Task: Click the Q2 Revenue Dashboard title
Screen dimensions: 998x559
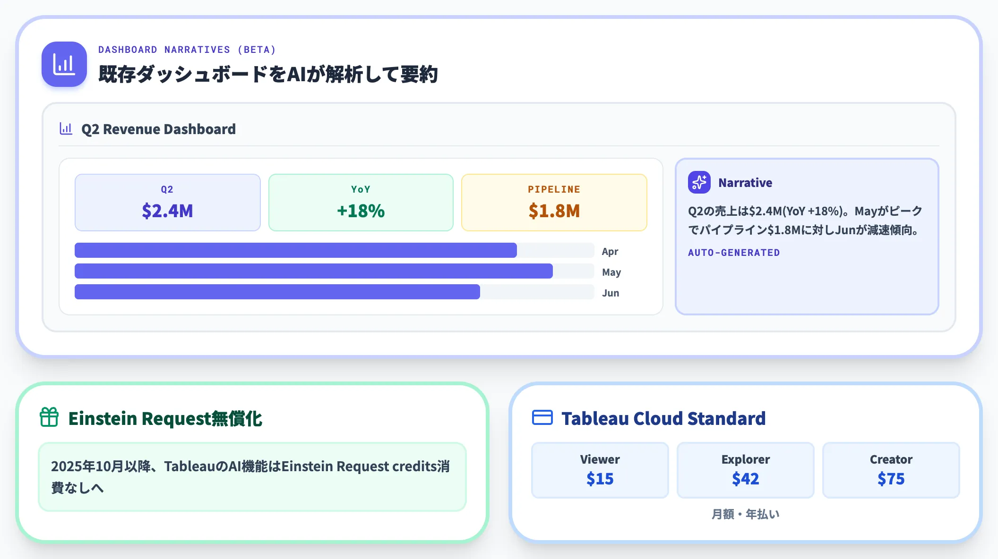Action: 158,129
